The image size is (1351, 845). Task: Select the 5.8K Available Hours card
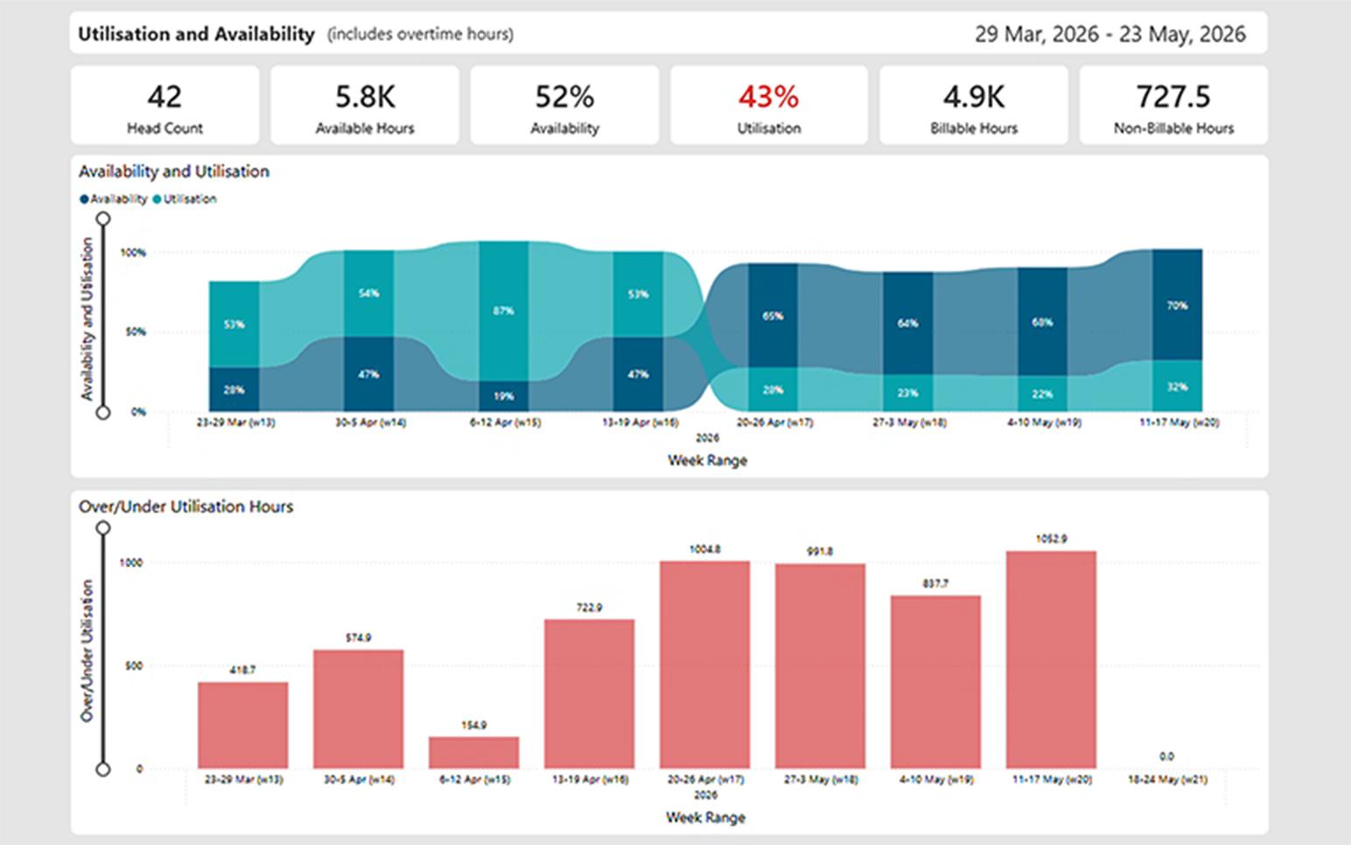click(x=365, y=104)
